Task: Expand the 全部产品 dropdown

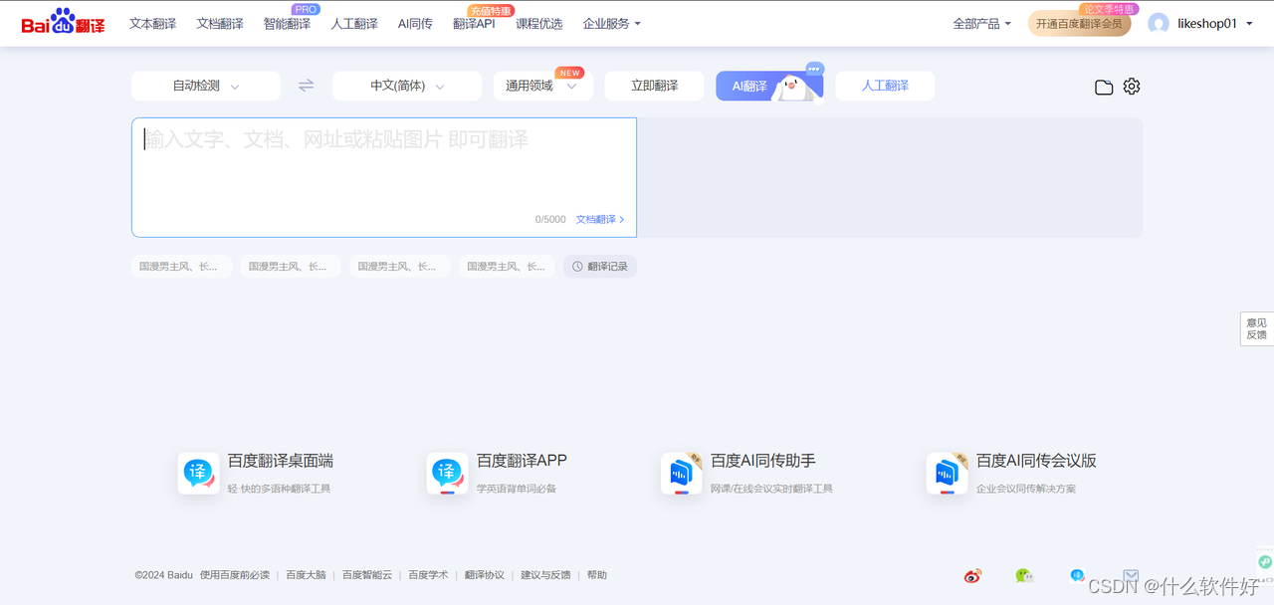Action: [981, 24]
